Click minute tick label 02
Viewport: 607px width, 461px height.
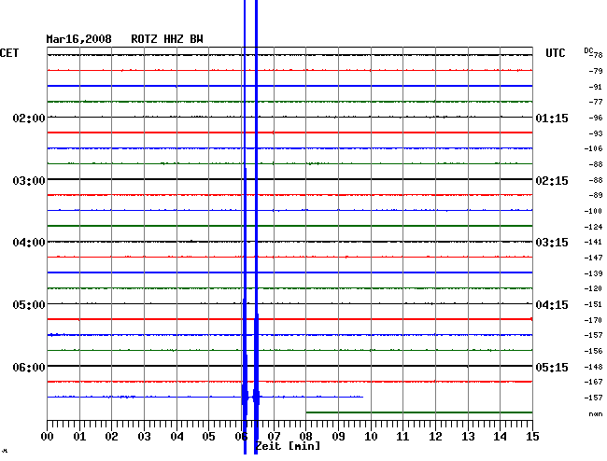click(x=111, y=437)
